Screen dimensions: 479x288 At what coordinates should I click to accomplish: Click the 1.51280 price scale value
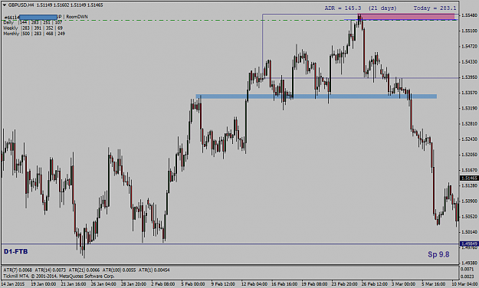(x=470, y=185)
